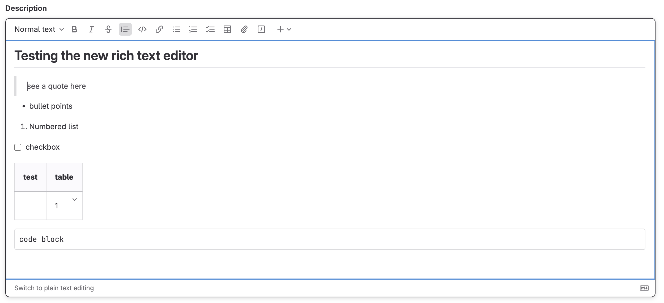Toggle bold formatting in the toolbar
Image resolution: width=664 pixels, height=303 pixels.
point(74,29)
